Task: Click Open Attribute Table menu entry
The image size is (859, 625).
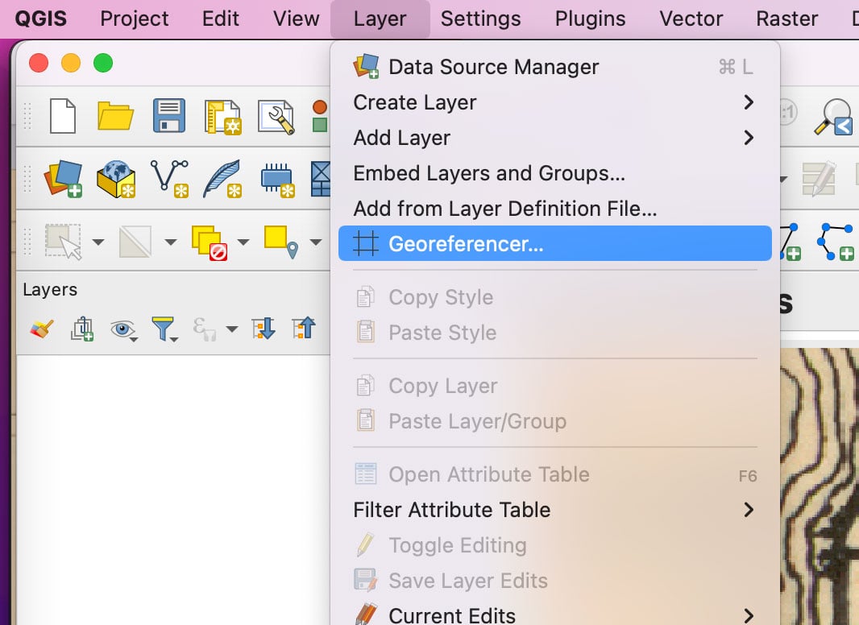Action: (x=555, y=474)
